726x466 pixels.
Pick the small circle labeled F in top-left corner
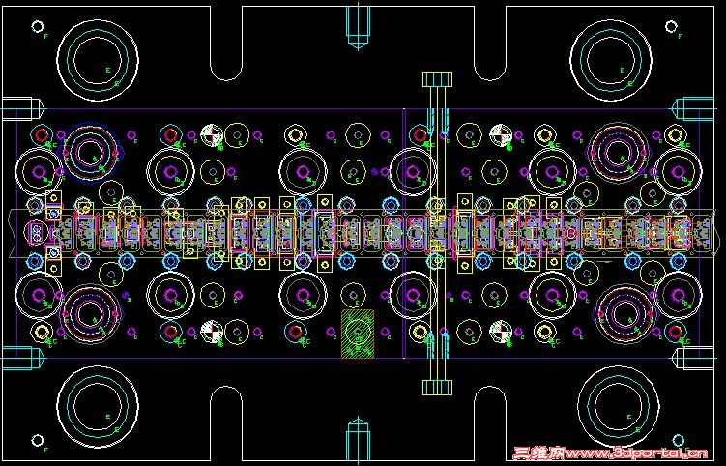[x=38, y=26]
